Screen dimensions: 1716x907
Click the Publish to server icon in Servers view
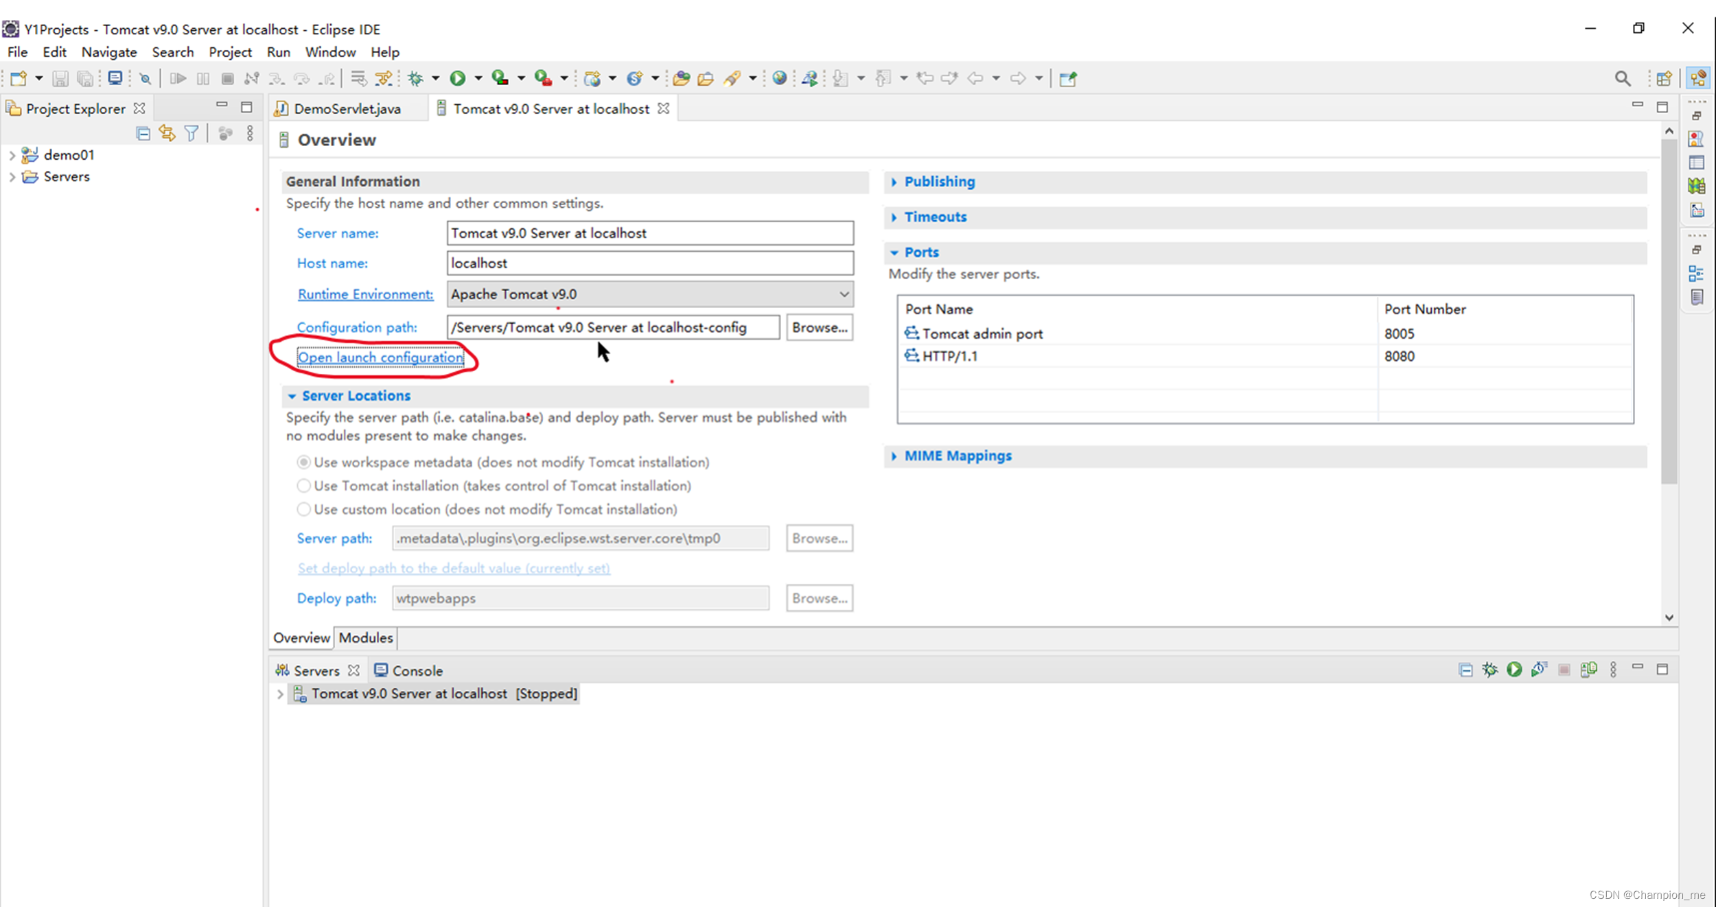(1588, 670)
